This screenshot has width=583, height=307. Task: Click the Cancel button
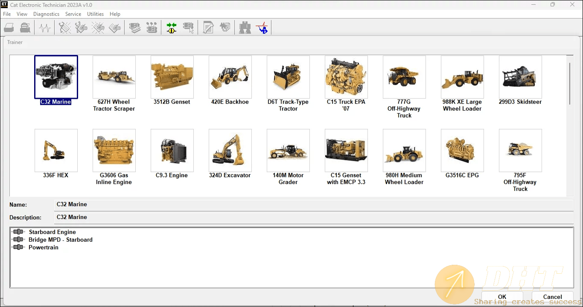click(x=552, y=297)
